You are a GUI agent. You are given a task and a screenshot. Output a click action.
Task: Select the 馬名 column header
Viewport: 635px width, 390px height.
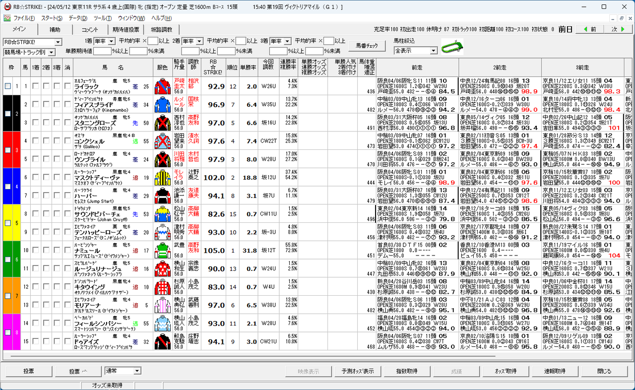click(x=113, y=67)
